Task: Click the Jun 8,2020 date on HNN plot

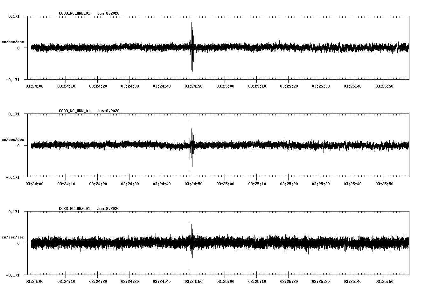Action: (x=108, y=111)
